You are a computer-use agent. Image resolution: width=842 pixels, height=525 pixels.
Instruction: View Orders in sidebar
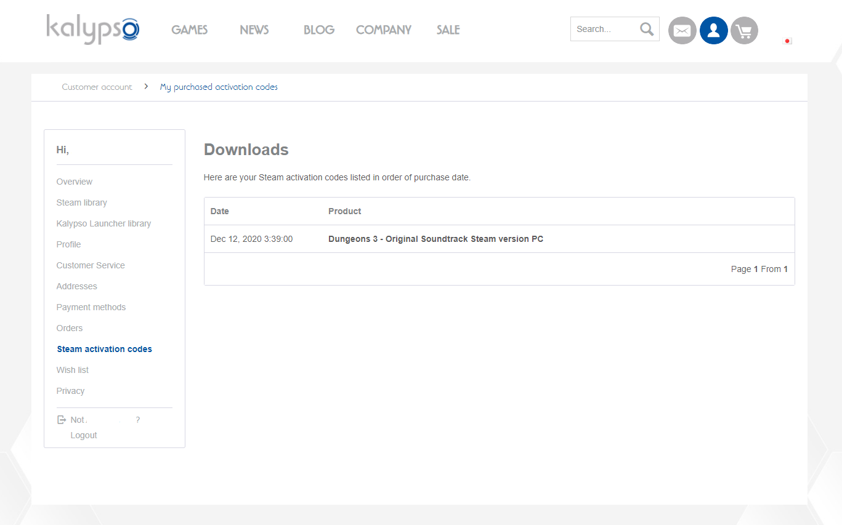[x=70, y=328]
